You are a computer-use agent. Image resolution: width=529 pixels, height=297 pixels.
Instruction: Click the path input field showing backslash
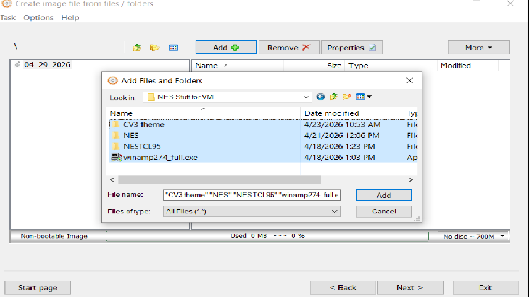tap(68, 47)
